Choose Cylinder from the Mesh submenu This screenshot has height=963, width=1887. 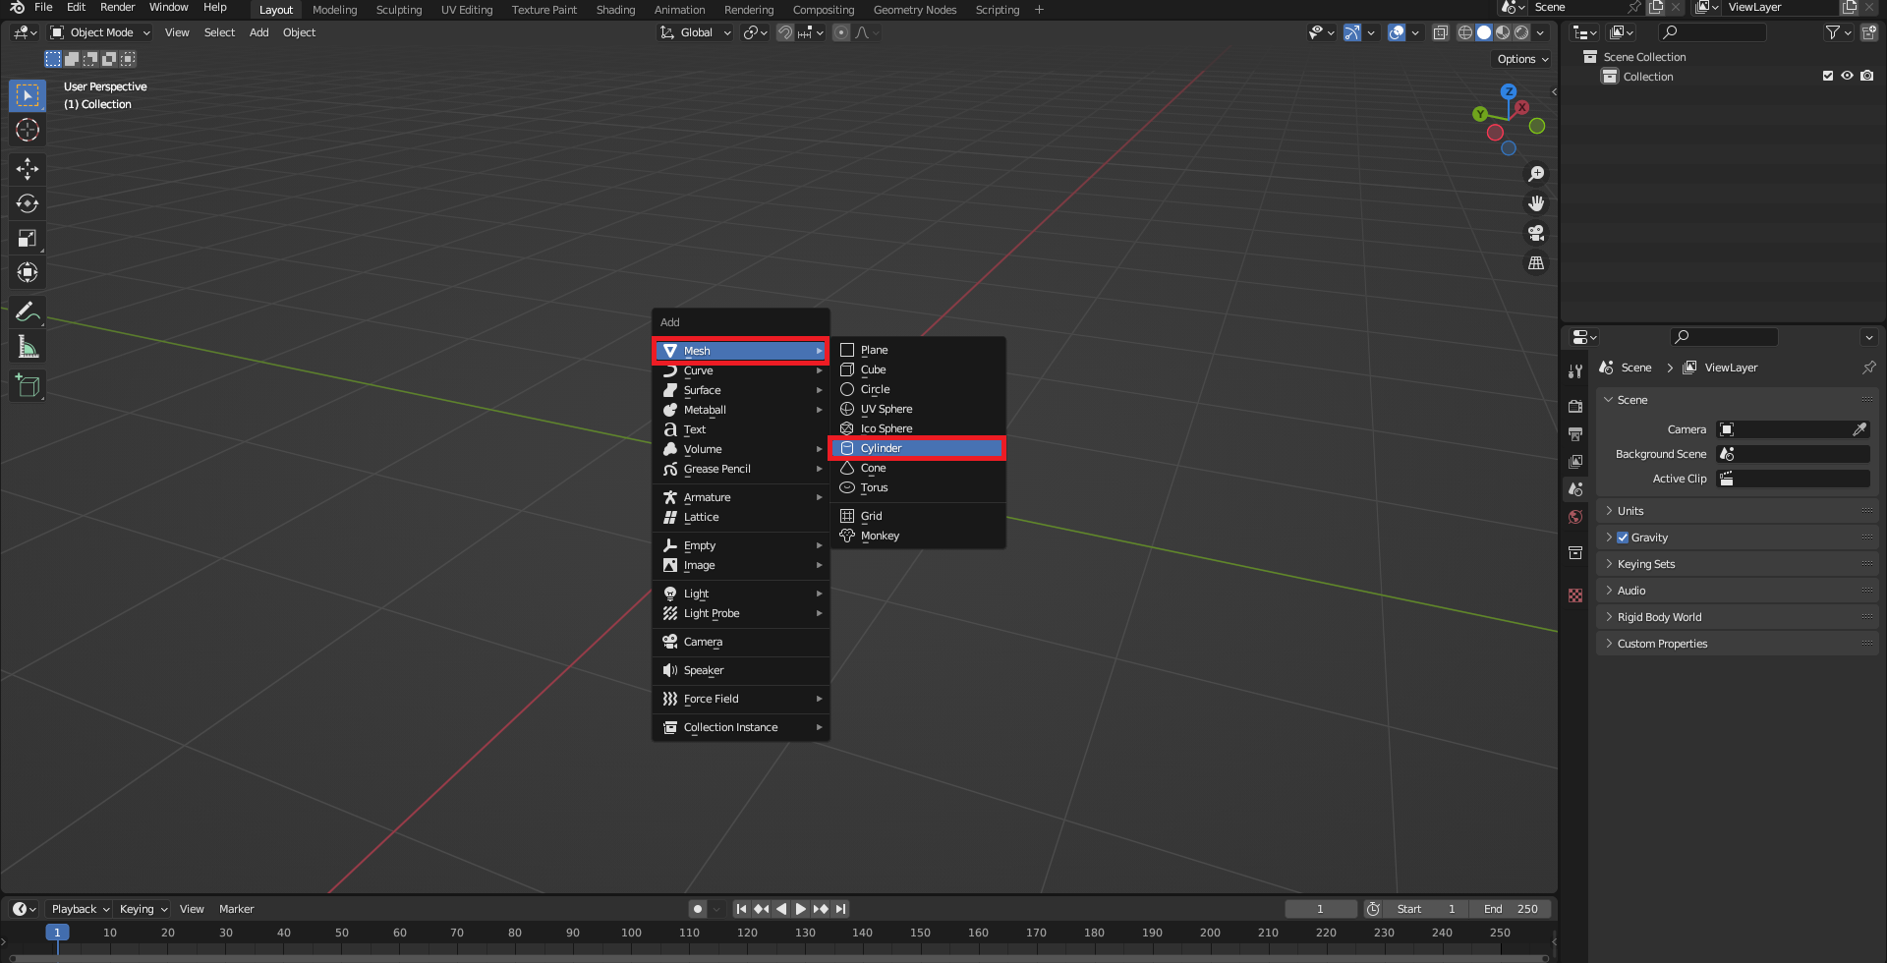tap(917, 448)
